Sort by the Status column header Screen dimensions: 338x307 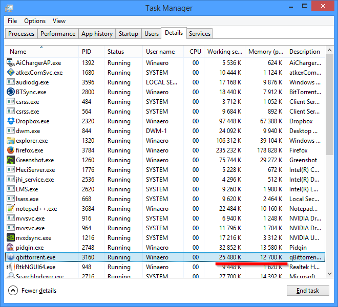click(123, 52)
